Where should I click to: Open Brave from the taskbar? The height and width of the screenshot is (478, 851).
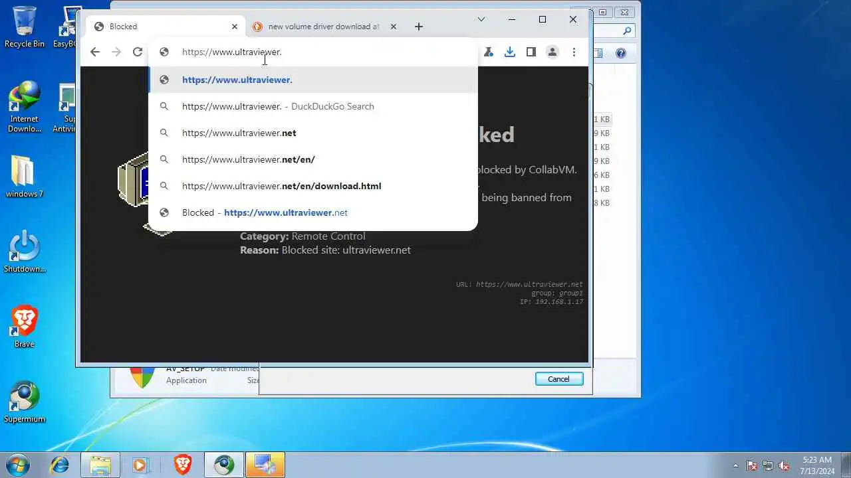[183, 465]
